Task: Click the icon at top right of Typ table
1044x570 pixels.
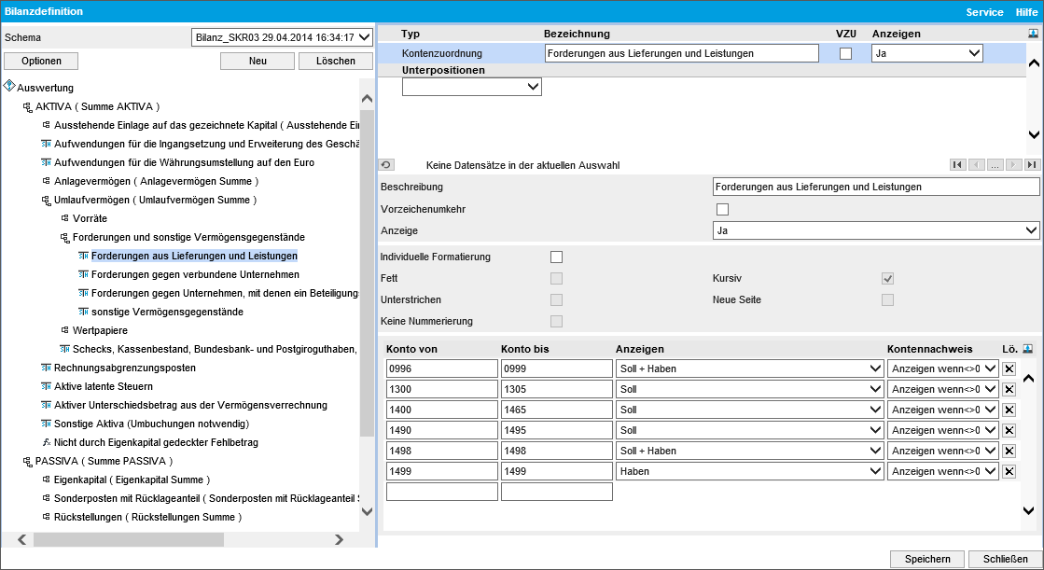Action: click(1033, 34)
